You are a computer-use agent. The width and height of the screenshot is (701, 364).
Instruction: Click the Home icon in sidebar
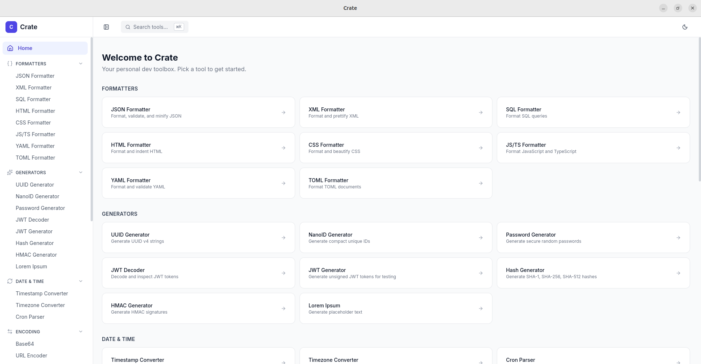pos(10,48)
